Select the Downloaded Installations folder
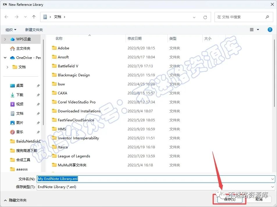The width and height of the screenshot is (277, 207). point(76,111)
